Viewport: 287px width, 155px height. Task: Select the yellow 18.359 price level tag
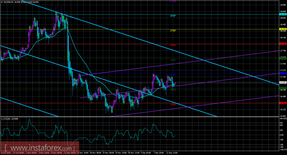[283, 29]
